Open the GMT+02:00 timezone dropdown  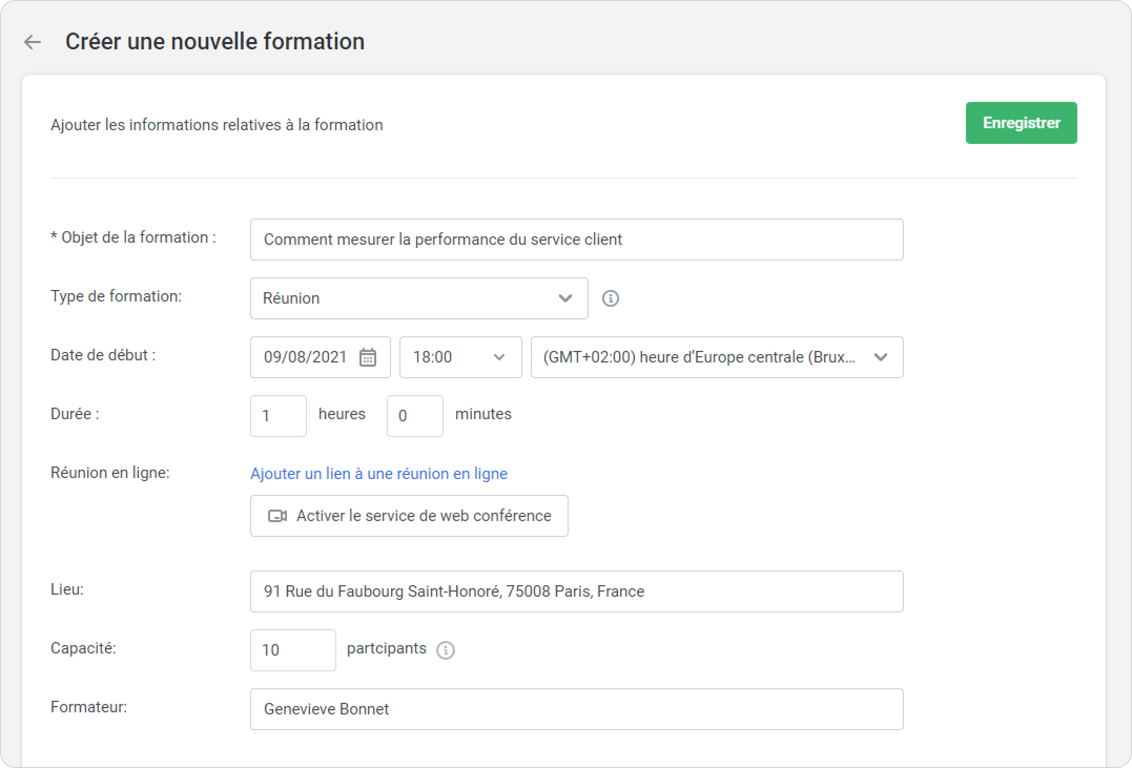click(x=717, y=357)
